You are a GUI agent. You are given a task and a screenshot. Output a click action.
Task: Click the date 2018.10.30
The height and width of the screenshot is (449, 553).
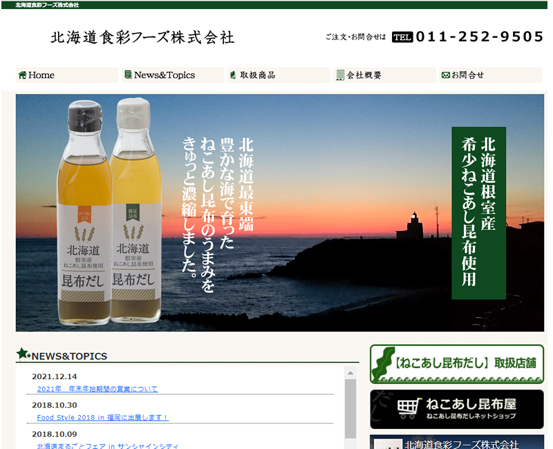coord(55,405)
